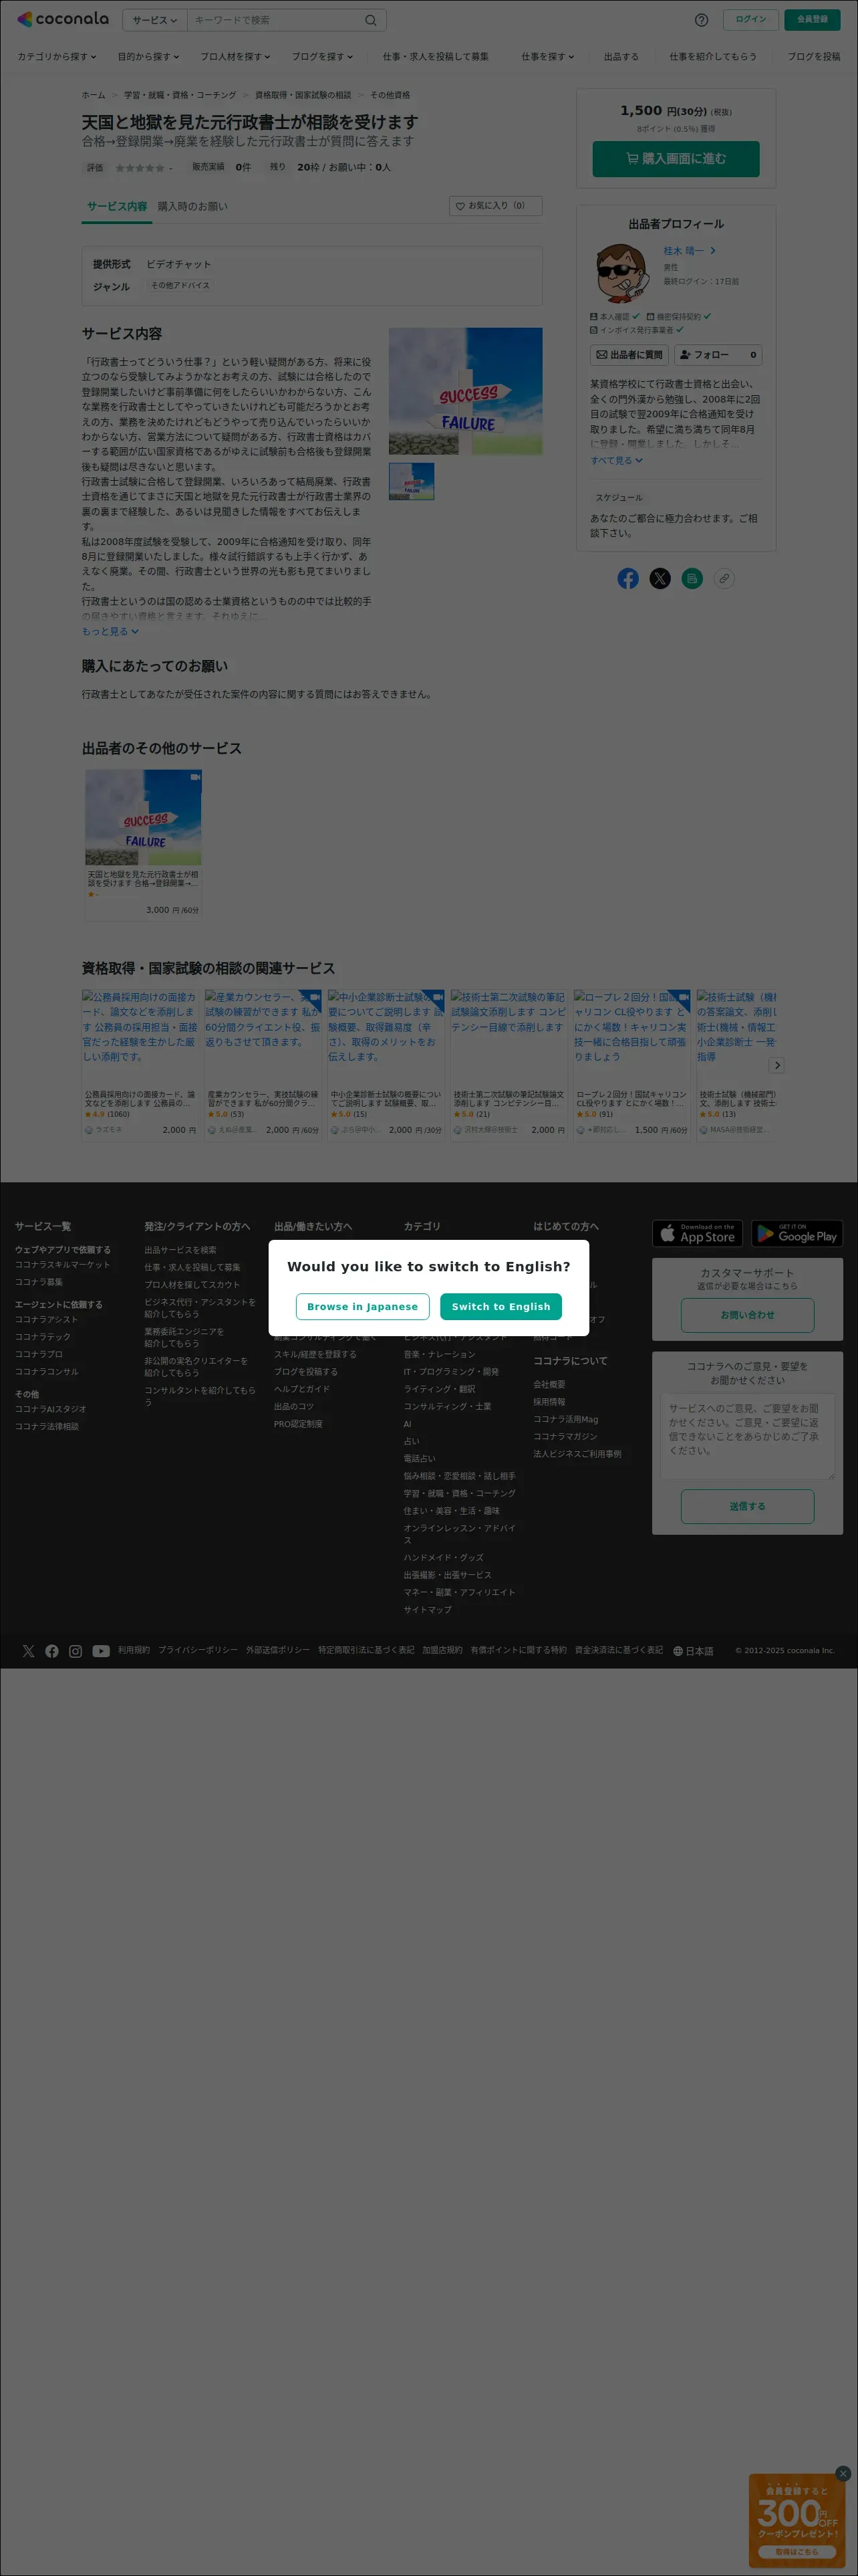
Task: Copy link with chain icon
Action: [724, 579]
